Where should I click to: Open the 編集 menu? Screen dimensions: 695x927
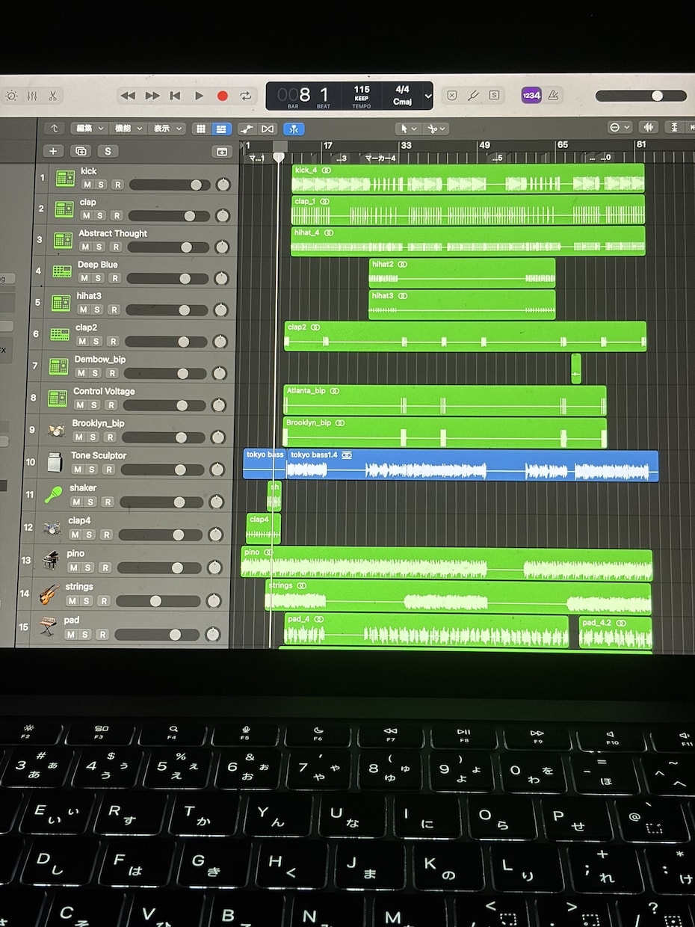pos(90,129)
